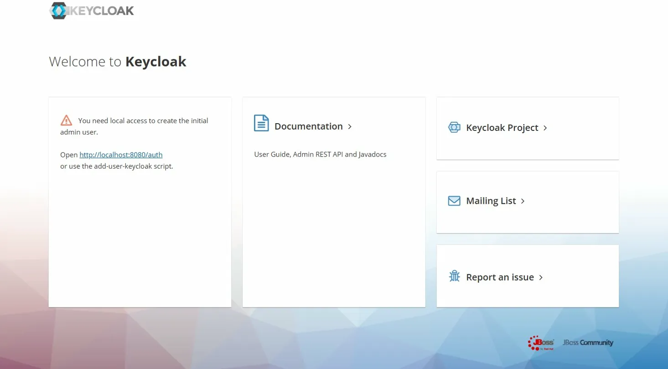Click the chevron next to Documentation
668x369 pixels.
tap(350, 126)
